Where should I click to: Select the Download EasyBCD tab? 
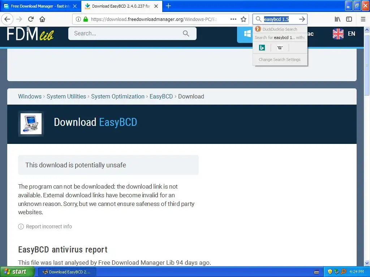(x=121, y=6)
